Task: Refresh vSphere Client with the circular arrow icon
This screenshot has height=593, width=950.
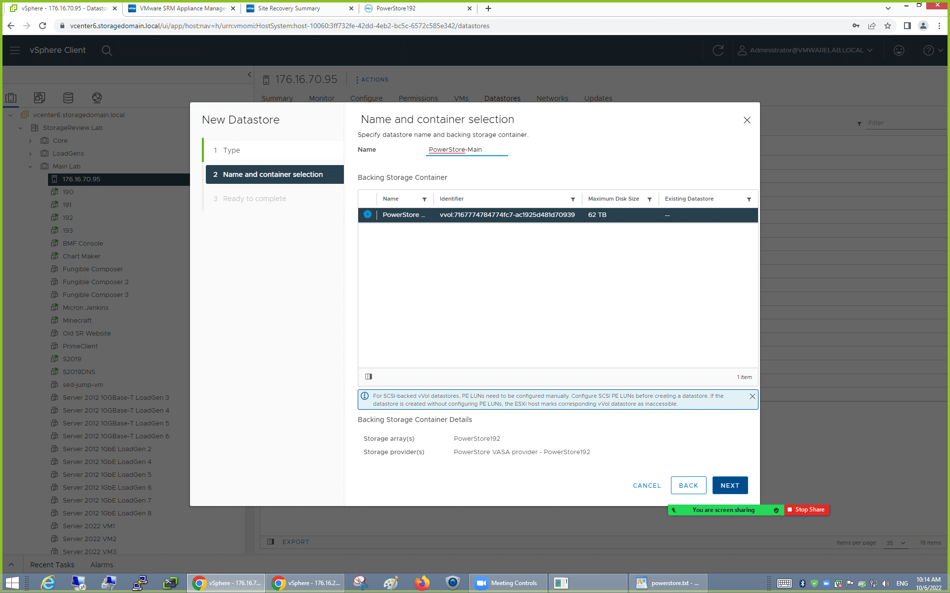Action: pyautogui.click(x=718, y=50)
